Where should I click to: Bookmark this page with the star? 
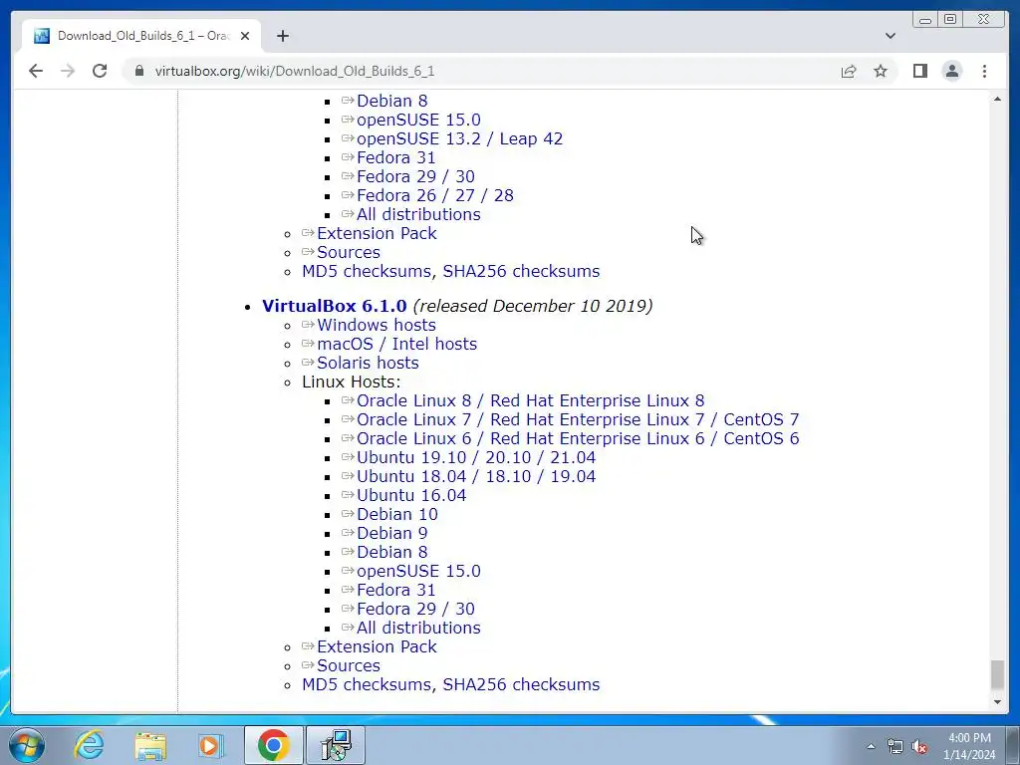(881, 71)
